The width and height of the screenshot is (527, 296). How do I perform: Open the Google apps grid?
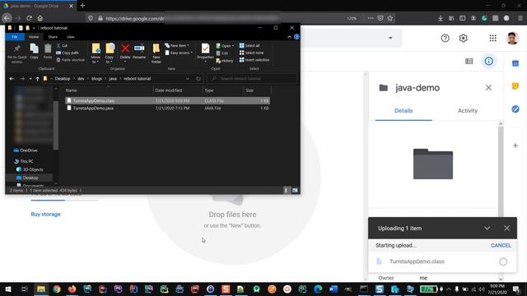click(x=492, y=38)
